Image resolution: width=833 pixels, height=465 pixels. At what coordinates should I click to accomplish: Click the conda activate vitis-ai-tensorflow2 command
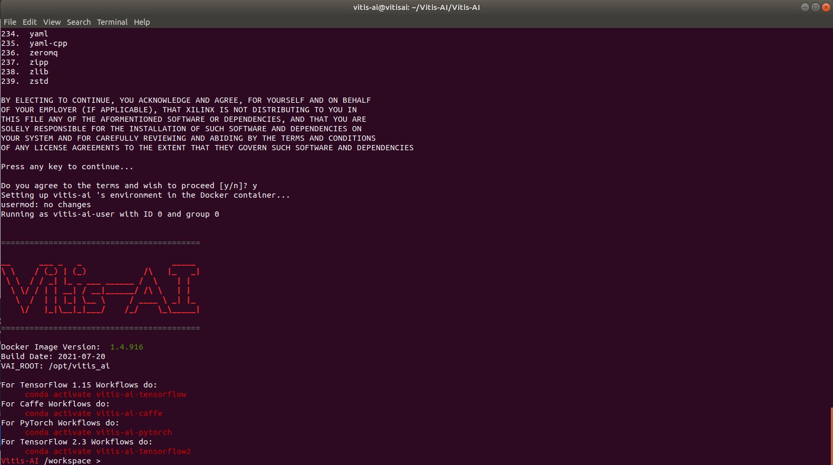pyautogui.click(x=108, y=451)
